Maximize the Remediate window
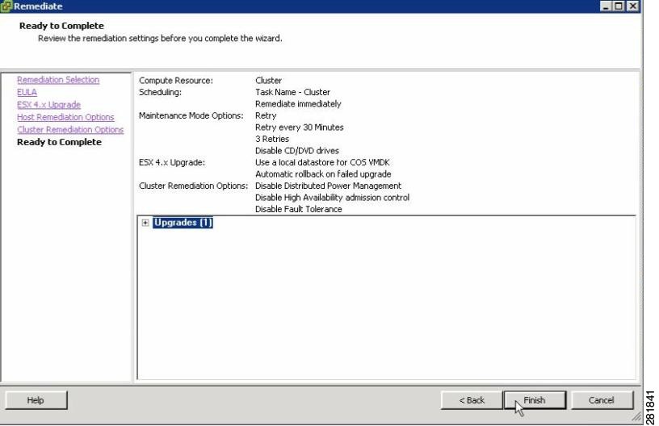659x426 pixels. [619, 6]
